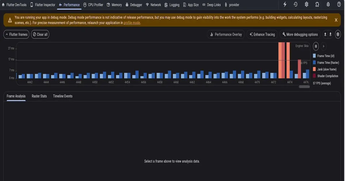This screenshot has height=181, width=345.
Task: Expand the Enhance Tracing options
Action: coord(262,34)
